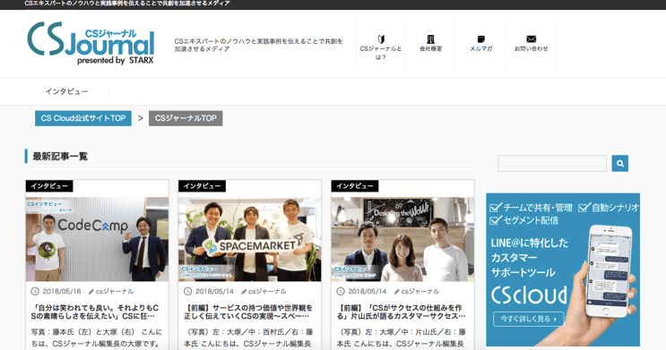The image size is (666, 350).
Task: Go to CSジャーナルTOP breadcrumb
Action: [186, 118]
